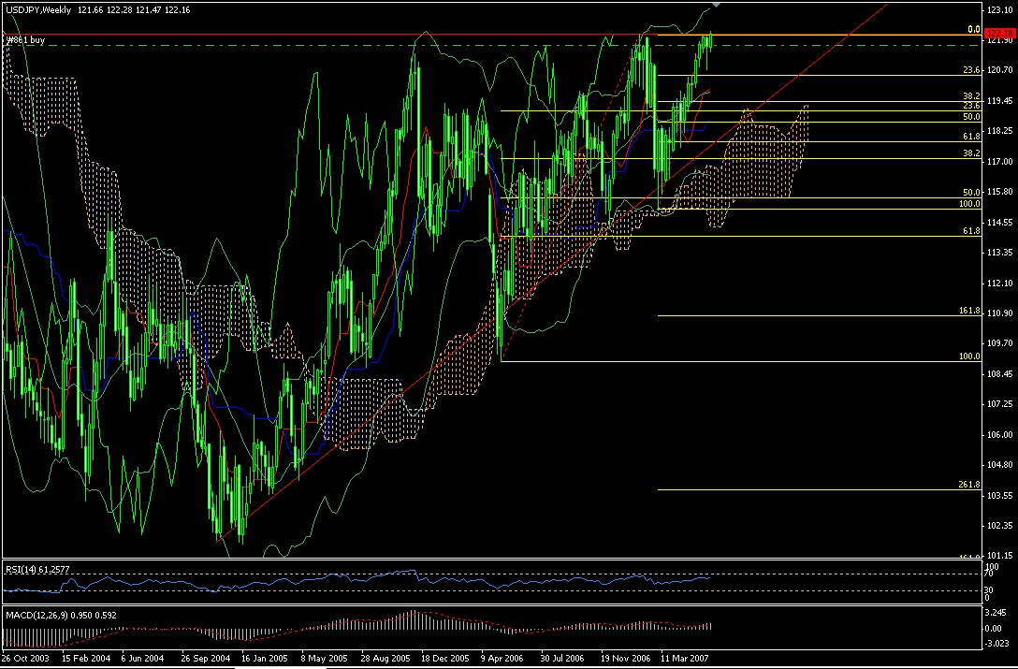This screenshot has width=1018, height=669.
Task: Select the Fibonacci '0.0' level label
Action: tap(973, 29)
